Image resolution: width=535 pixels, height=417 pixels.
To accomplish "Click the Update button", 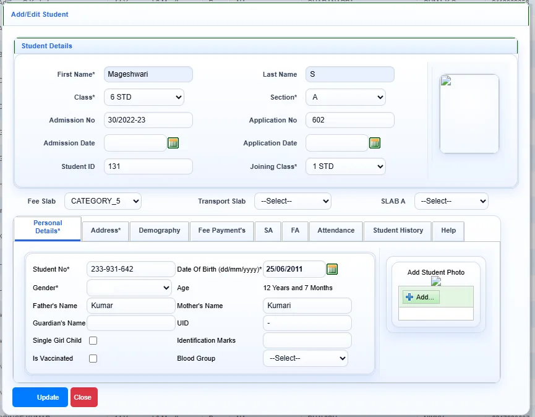I will pos(40,397).
